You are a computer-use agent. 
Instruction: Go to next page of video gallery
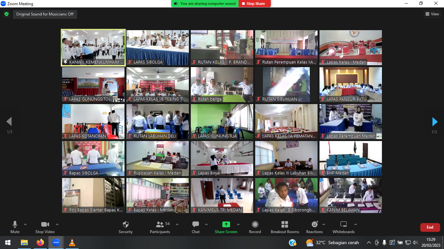click(x=435, y=122)
